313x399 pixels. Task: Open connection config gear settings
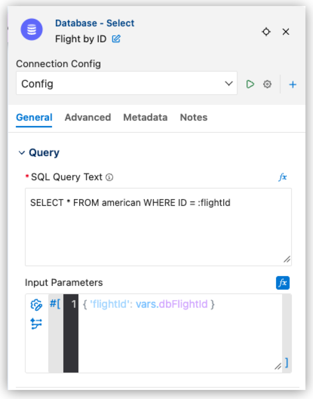tap(267, 84)
